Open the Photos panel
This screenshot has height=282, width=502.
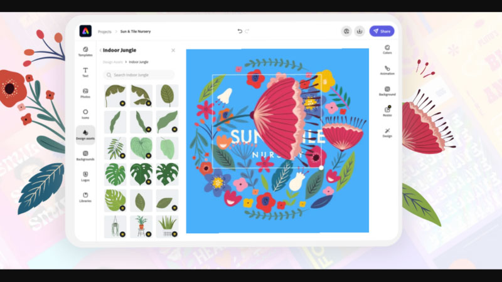85,93
